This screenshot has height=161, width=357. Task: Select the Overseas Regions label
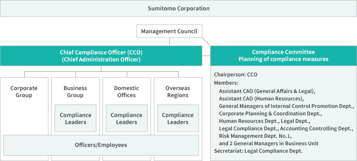pyautogui.click(x=178, y=91)
